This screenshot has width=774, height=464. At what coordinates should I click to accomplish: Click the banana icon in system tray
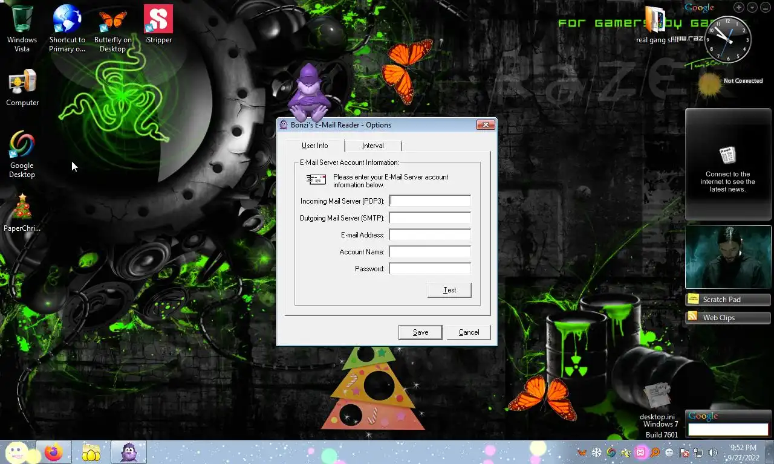625,453
